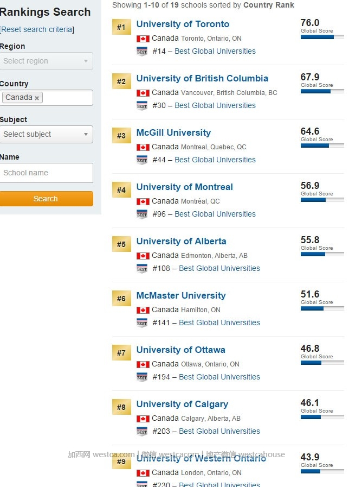Open Best Global Universities link for #96
Viewport: 349px width, 487px height.
[215, 214]
